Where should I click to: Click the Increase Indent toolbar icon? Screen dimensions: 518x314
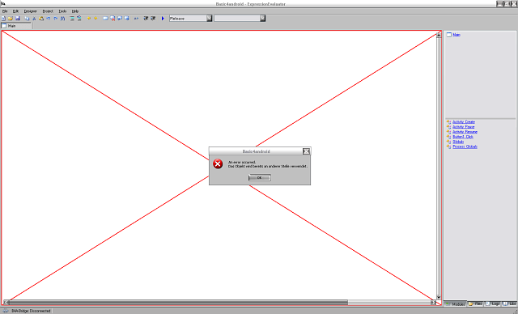[153, 19]
